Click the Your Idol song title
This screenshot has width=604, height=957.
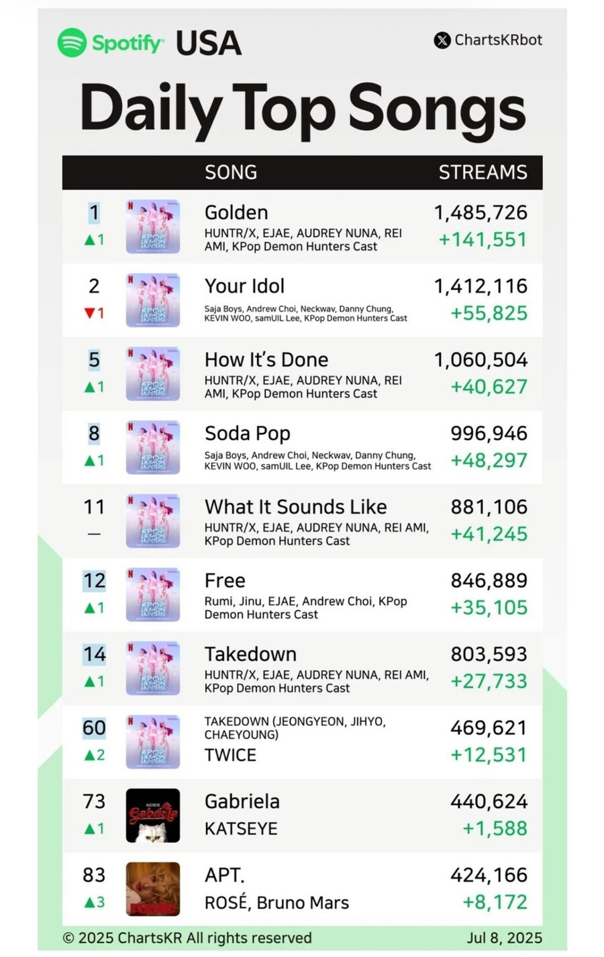[245, 286]
